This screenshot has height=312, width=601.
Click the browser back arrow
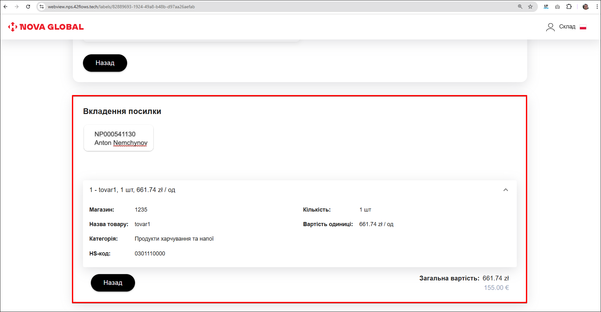[5, 7]
